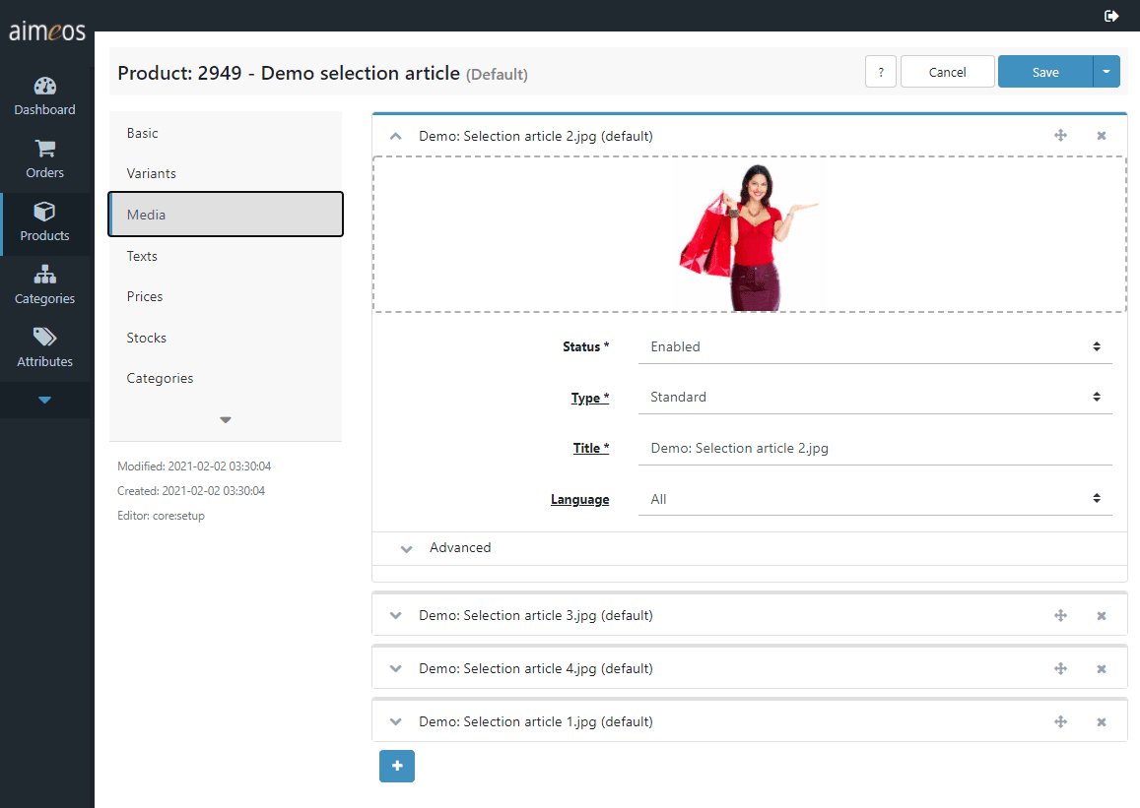Go to Orders via cart icon

[x=44, y=150]
